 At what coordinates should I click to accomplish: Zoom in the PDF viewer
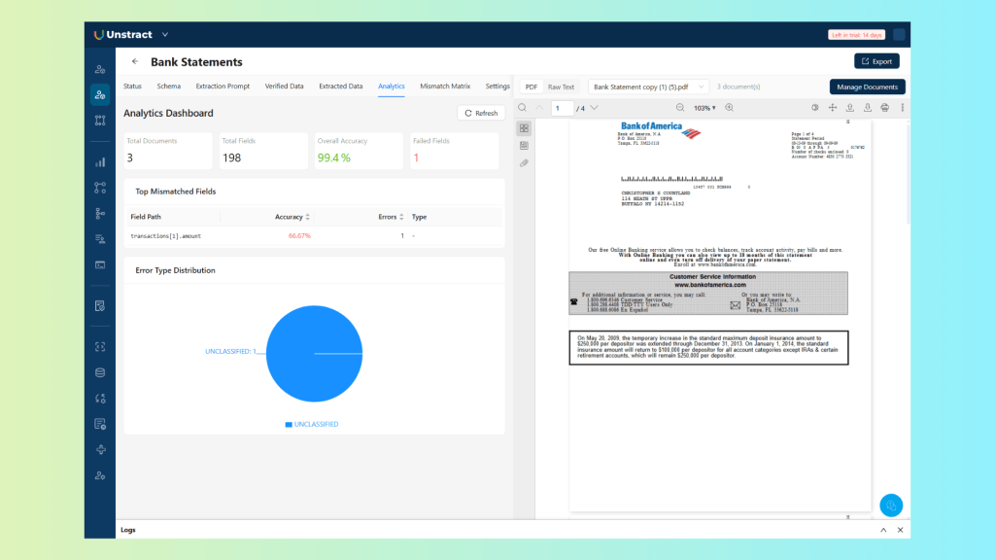point(730,108)
